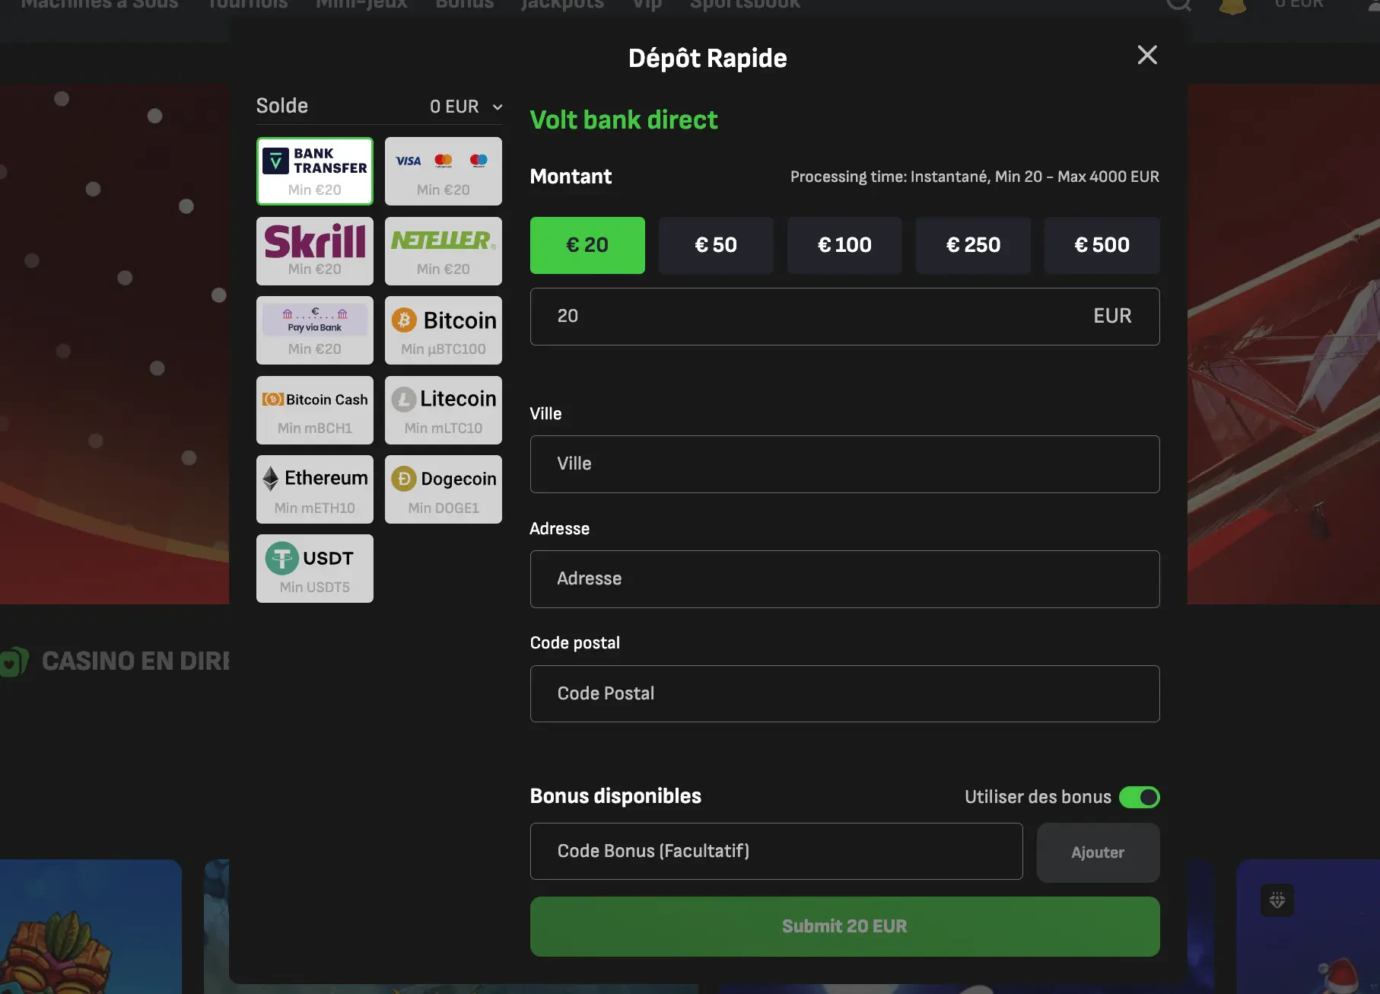This screenshot has width=1380, height=994.
Task: Click the Casino en Direct section heading
Action: coord(135,661)
